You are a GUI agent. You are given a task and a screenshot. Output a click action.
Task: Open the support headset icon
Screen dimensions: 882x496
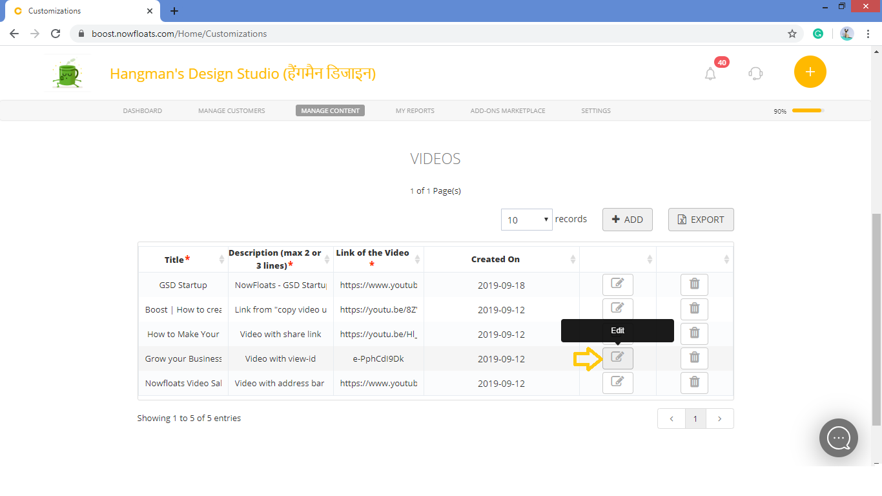(755, 73)
